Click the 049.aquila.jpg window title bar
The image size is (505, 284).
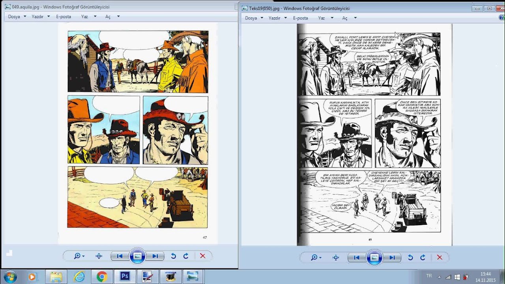click(119, 7)
